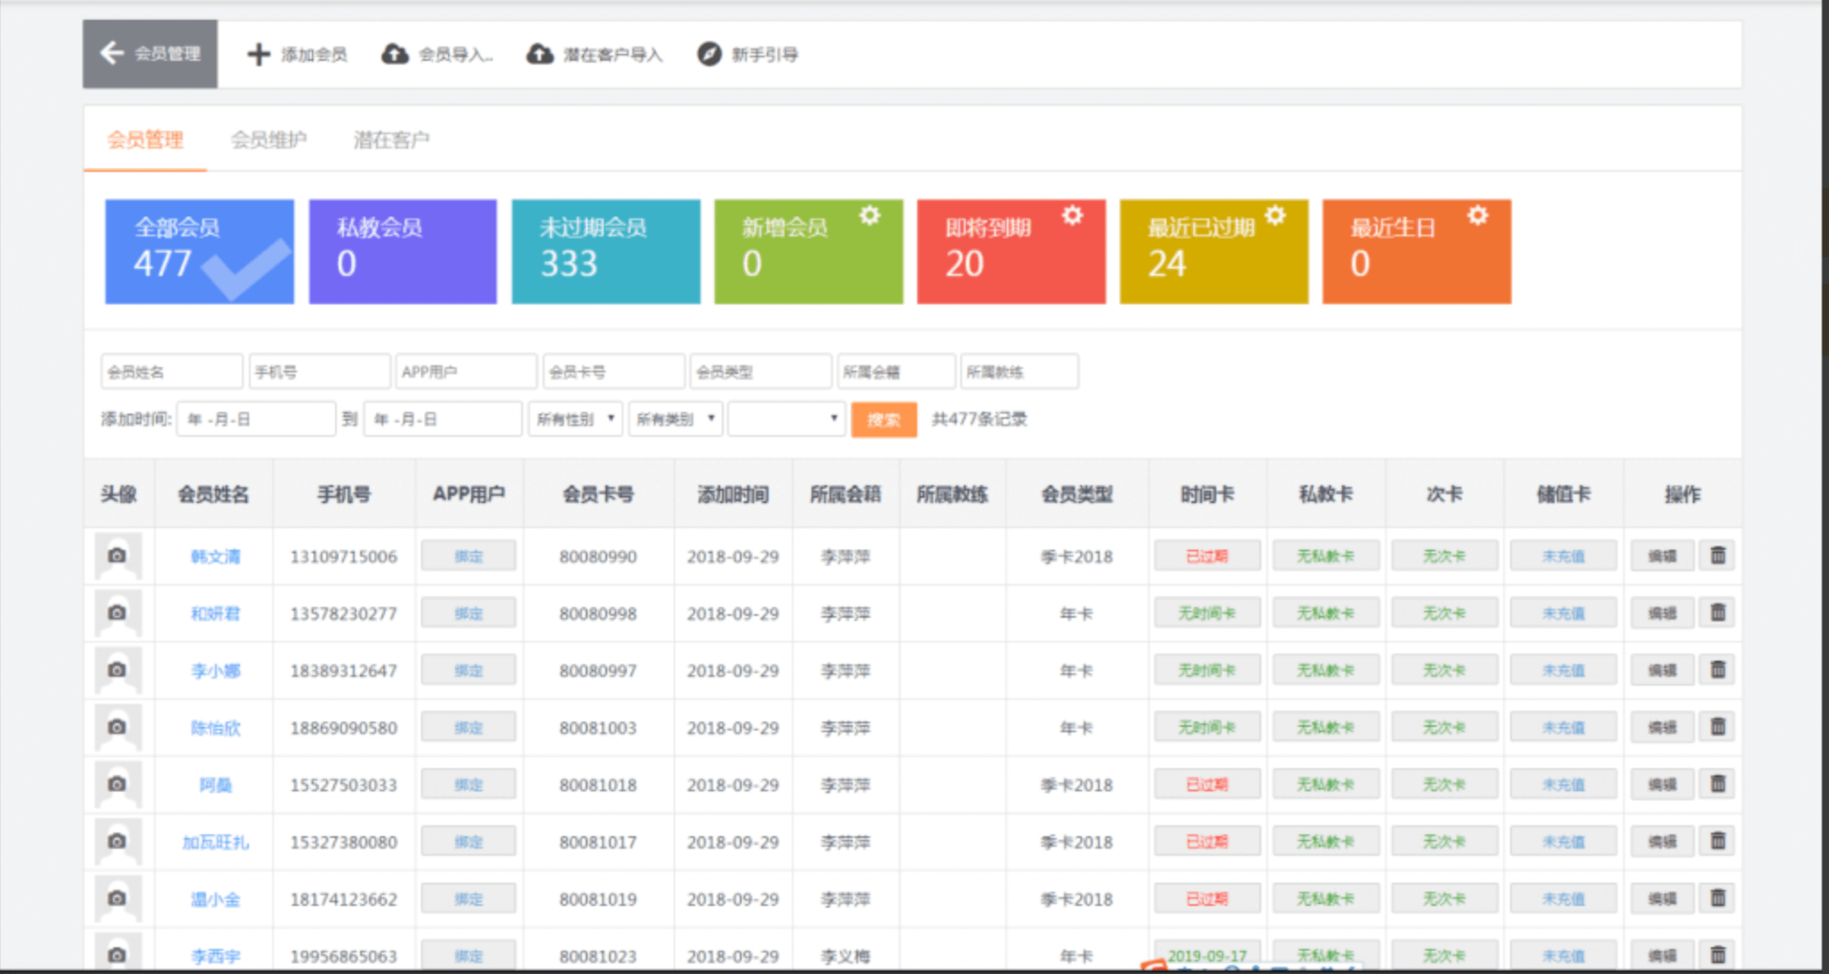Open settings gear on 新增会员 card

point(870,216)
